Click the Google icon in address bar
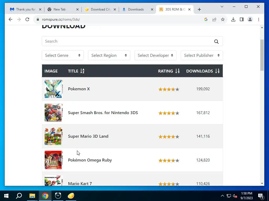 [206, 19]
